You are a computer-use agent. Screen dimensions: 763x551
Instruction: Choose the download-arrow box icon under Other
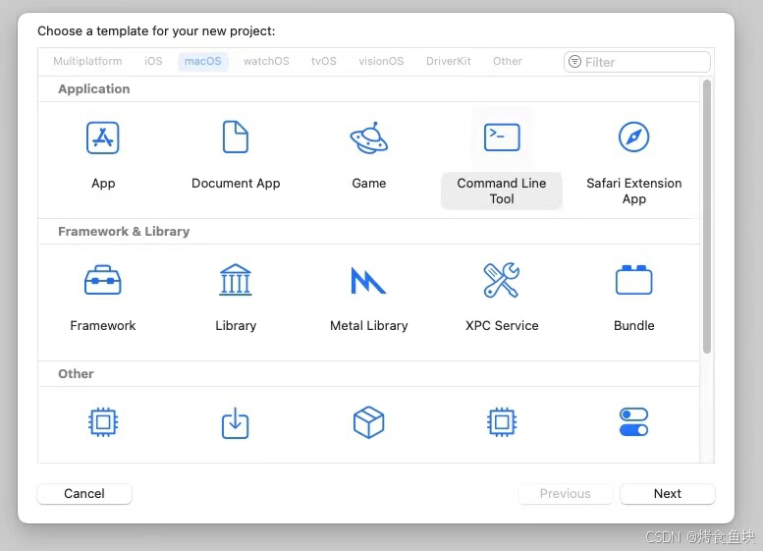click(236, 423)
